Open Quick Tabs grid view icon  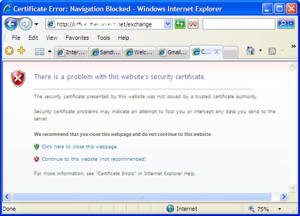pos(40,52)
